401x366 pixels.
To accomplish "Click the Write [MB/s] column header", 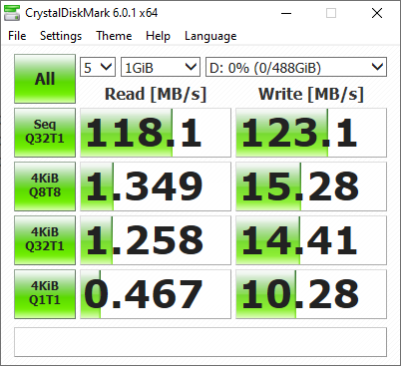I will [x=311, y=94].
